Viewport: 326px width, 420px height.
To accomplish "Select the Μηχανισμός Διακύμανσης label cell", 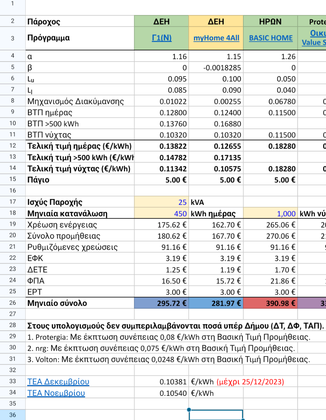I will (x=80, y=101).
